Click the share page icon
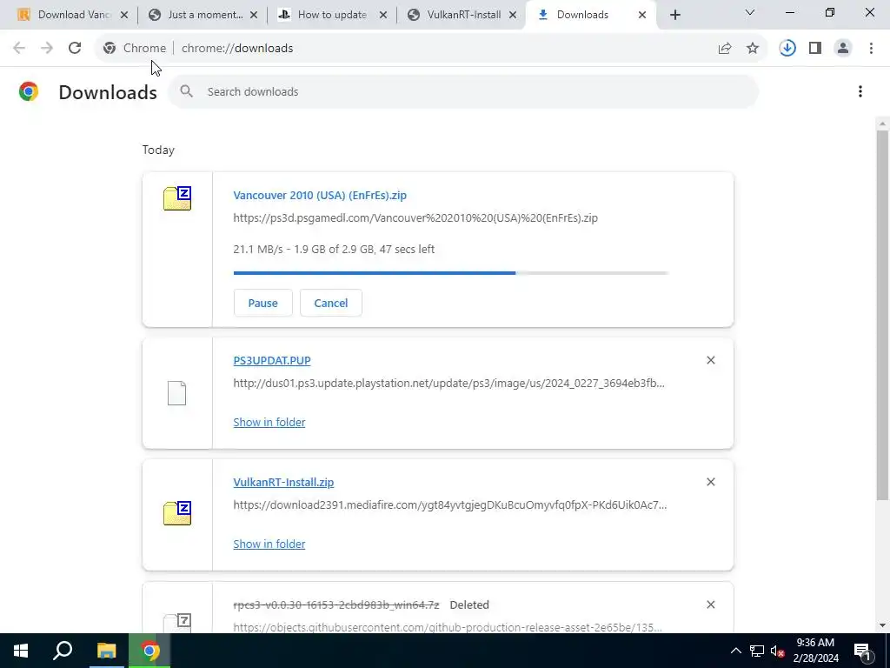This screenshot has width=890, height=668. click(725, 49)
